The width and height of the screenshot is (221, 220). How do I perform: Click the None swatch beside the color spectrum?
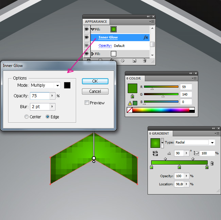pyautogui.click(x=130, y=110)
